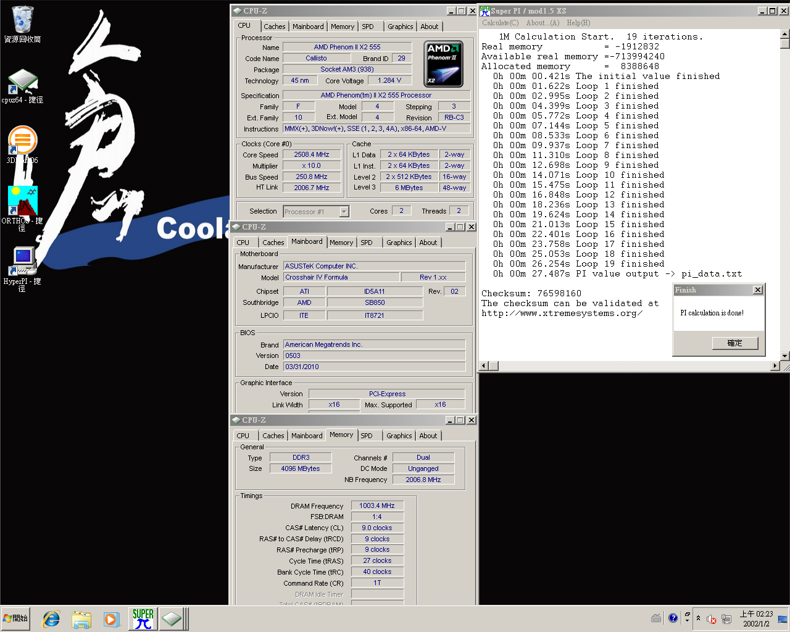Image resolution: width=790 pixels, height=632 pixels.
Task: Click Super PI horizontal scrollbar left arrow
Action: (x=484, y=366)
